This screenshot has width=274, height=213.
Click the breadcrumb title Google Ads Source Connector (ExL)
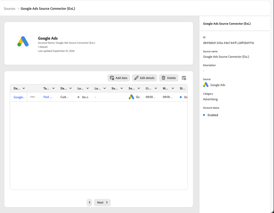(48, 8)
